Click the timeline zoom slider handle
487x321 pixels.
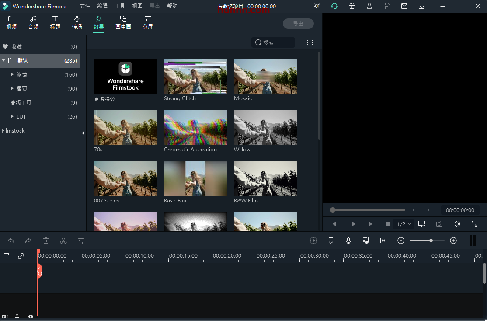click(x=431, y=241)
